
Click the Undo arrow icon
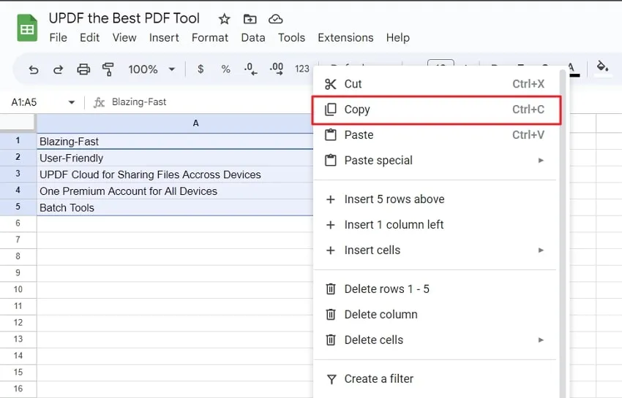(34, 69)
